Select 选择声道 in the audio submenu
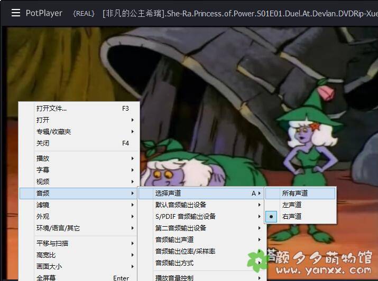The width and height of the screenshot is (378, 281). pyautogui.click(x=201, y=193)
